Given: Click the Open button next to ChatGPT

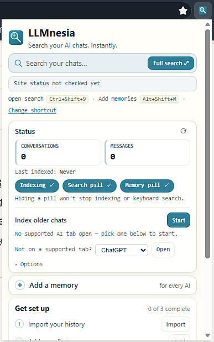Looking at the screenshot, I should pos(163,250).
